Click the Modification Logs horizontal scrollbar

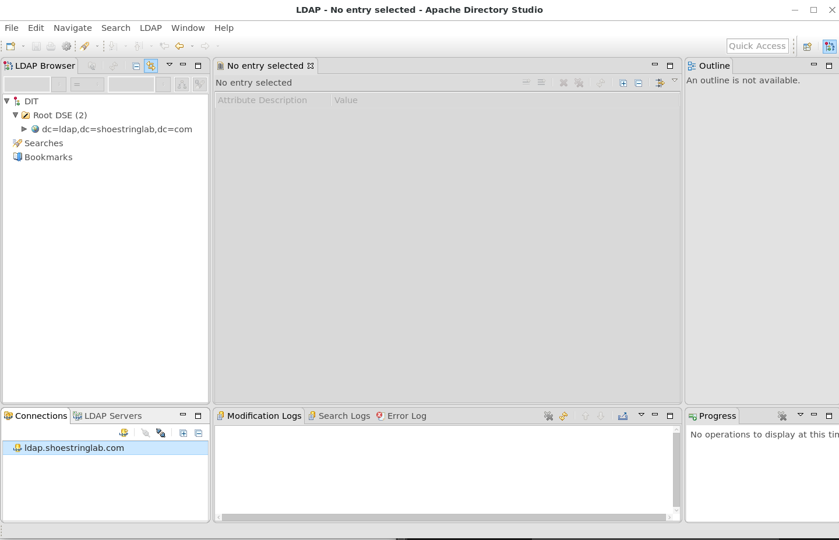click(x=444, y=517)
